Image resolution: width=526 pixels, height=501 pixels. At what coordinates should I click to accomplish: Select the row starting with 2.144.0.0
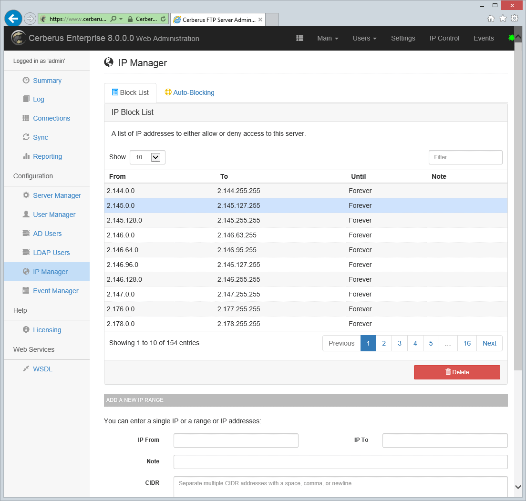(x=306, y=191)
